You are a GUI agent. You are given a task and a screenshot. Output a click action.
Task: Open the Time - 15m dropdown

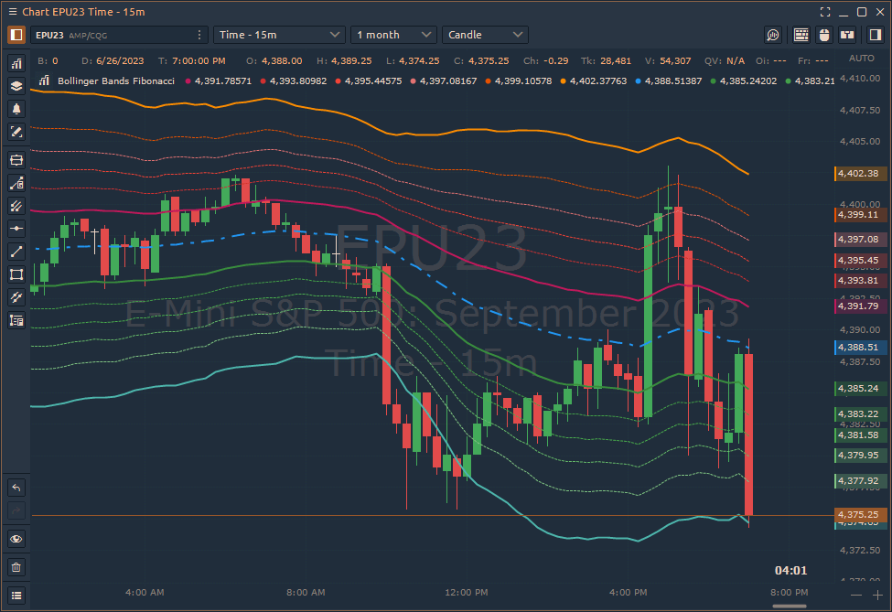pyautogui.click(x=279, y=34)
